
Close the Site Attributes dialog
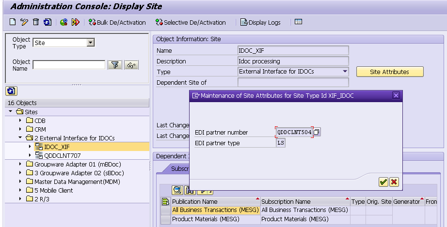pos(396,95)
